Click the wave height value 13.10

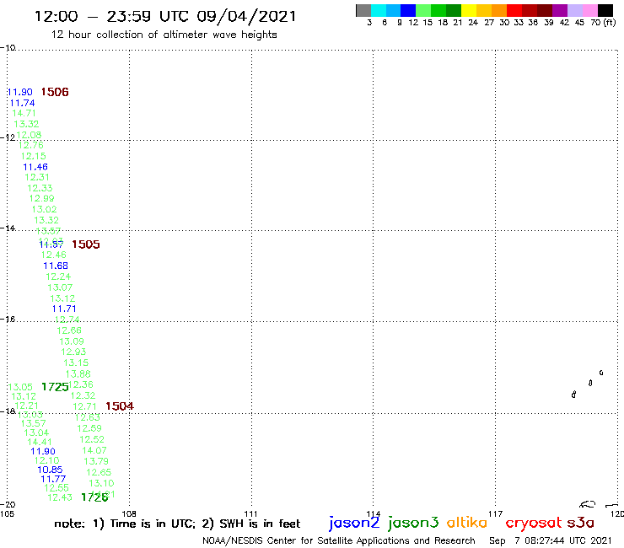(x=101, y=484)
